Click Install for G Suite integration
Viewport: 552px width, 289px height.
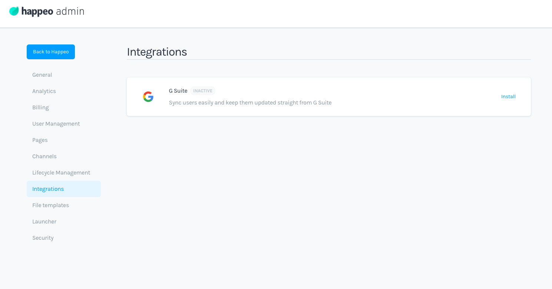(x=508, y=97)
